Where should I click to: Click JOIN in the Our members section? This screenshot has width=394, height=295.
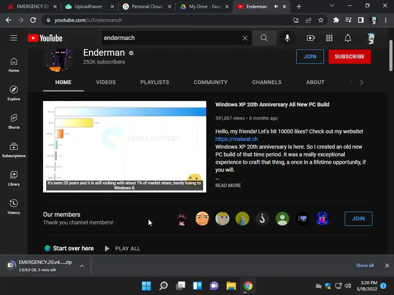[358, 219]
